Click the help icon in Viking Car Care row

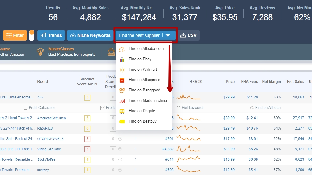tap(120, 149)
